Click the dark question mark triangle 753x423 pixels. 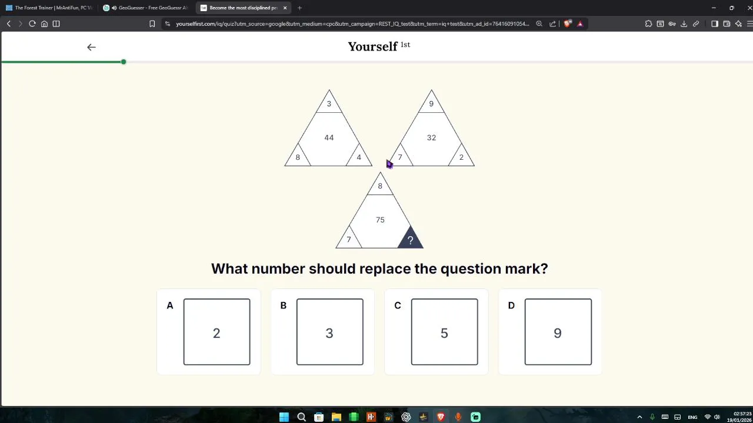410,238
